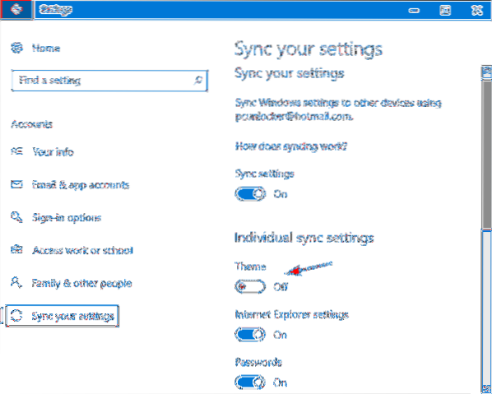Click the back arrow in title bar

coord(16,10)
